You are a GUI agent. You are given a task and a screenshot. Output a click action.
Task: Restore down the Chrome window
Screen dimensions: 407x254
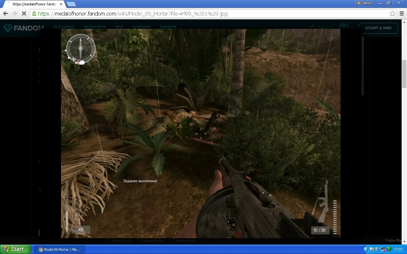click(x=388, y=3)
